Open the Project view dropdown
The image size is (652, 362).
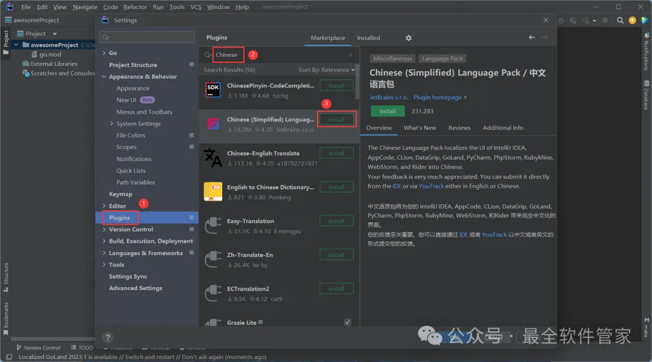click(x=54, y=34)
